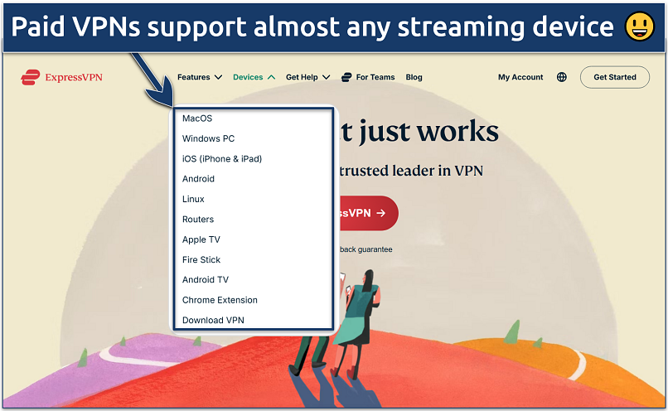
Task: Click the ExpressVPN logo
Action: coord(62,77)
